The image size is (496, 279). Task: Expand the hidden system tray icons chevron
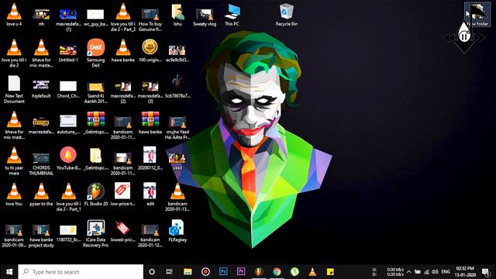tap(408, 272)
